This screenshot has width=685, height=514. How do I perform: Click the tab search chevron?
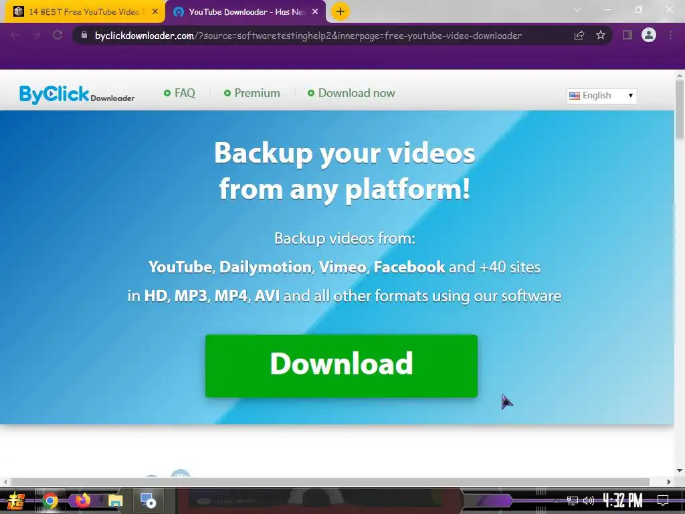point(577,9)
